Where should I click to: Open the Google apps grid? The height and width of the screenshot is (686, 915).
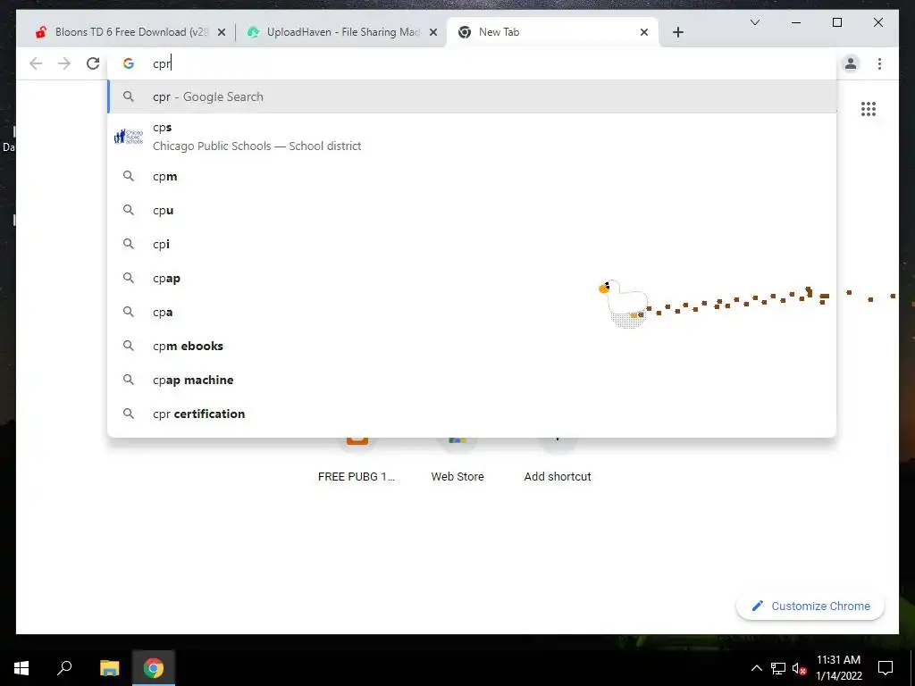coord(869,109)
